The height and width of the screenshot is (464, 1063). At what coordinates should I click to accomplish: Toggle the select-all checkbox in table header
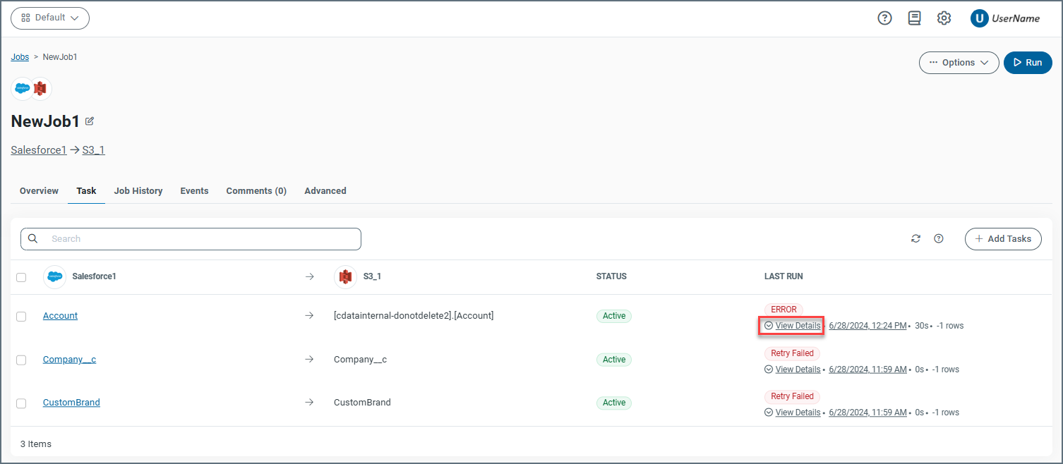pyautogui.click(x=21, y=277)
